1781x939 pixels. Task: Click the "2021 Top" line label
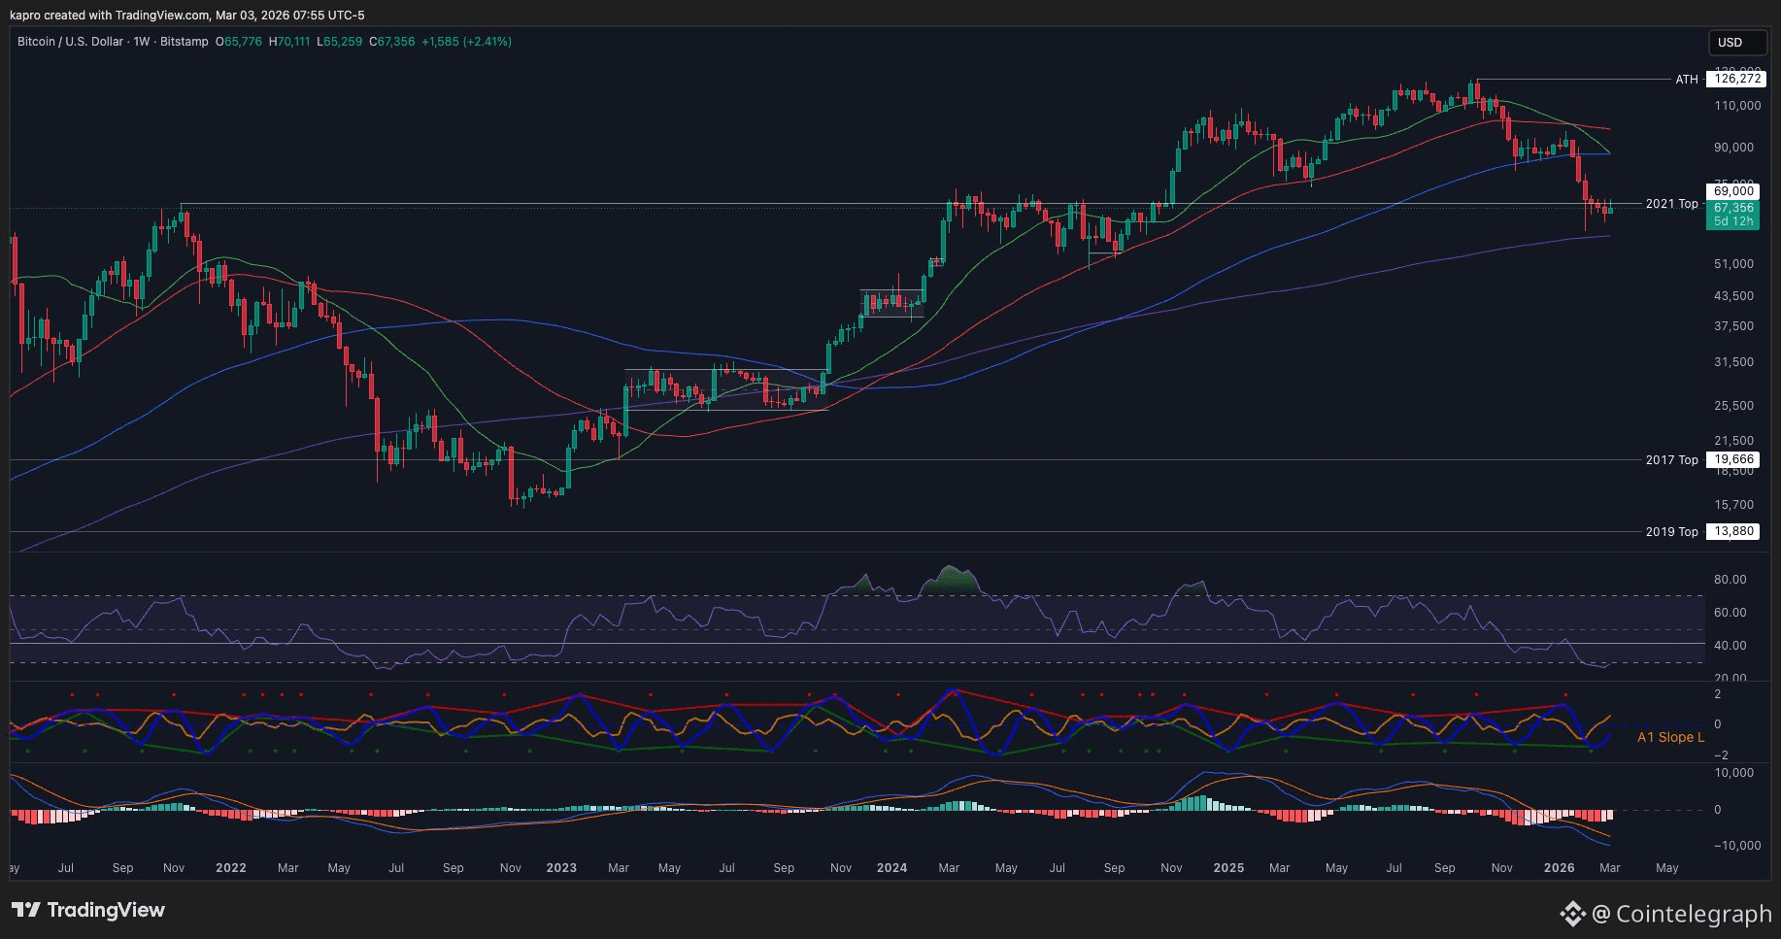click(1672, 204)
